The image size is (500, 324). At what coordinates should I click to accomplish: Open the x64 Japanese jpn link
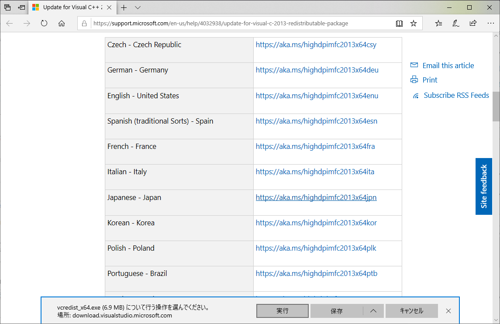tap(316, 197)
